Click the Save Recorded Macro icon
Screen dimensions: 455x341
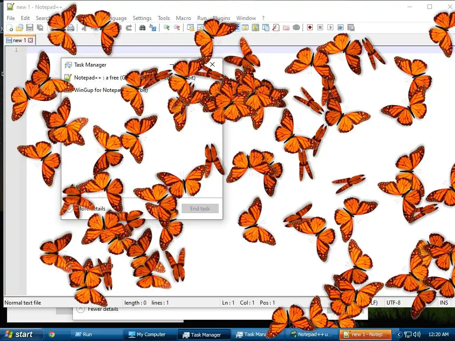click(x=351, y=28)
